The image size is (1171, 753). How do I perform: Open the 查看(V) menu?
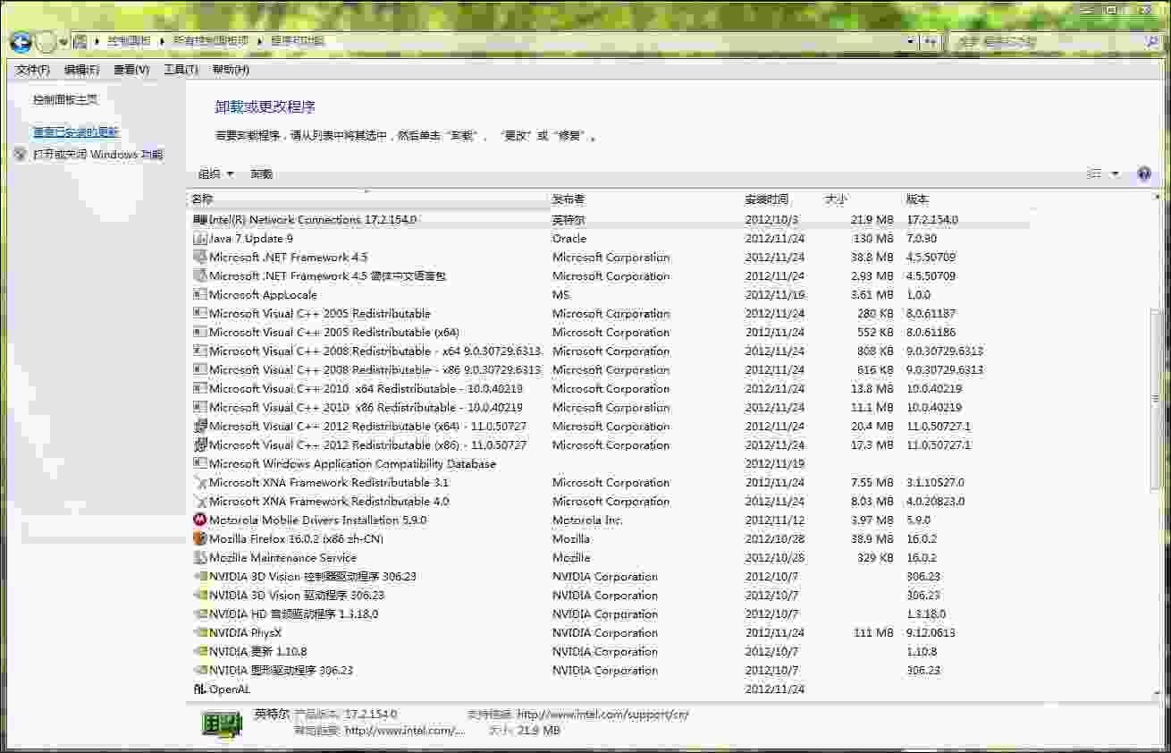pyautogui.click(x=131, y=69)
